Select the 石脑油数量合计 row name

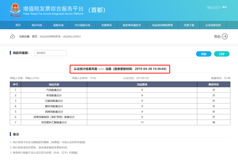[x=54, y=101]
